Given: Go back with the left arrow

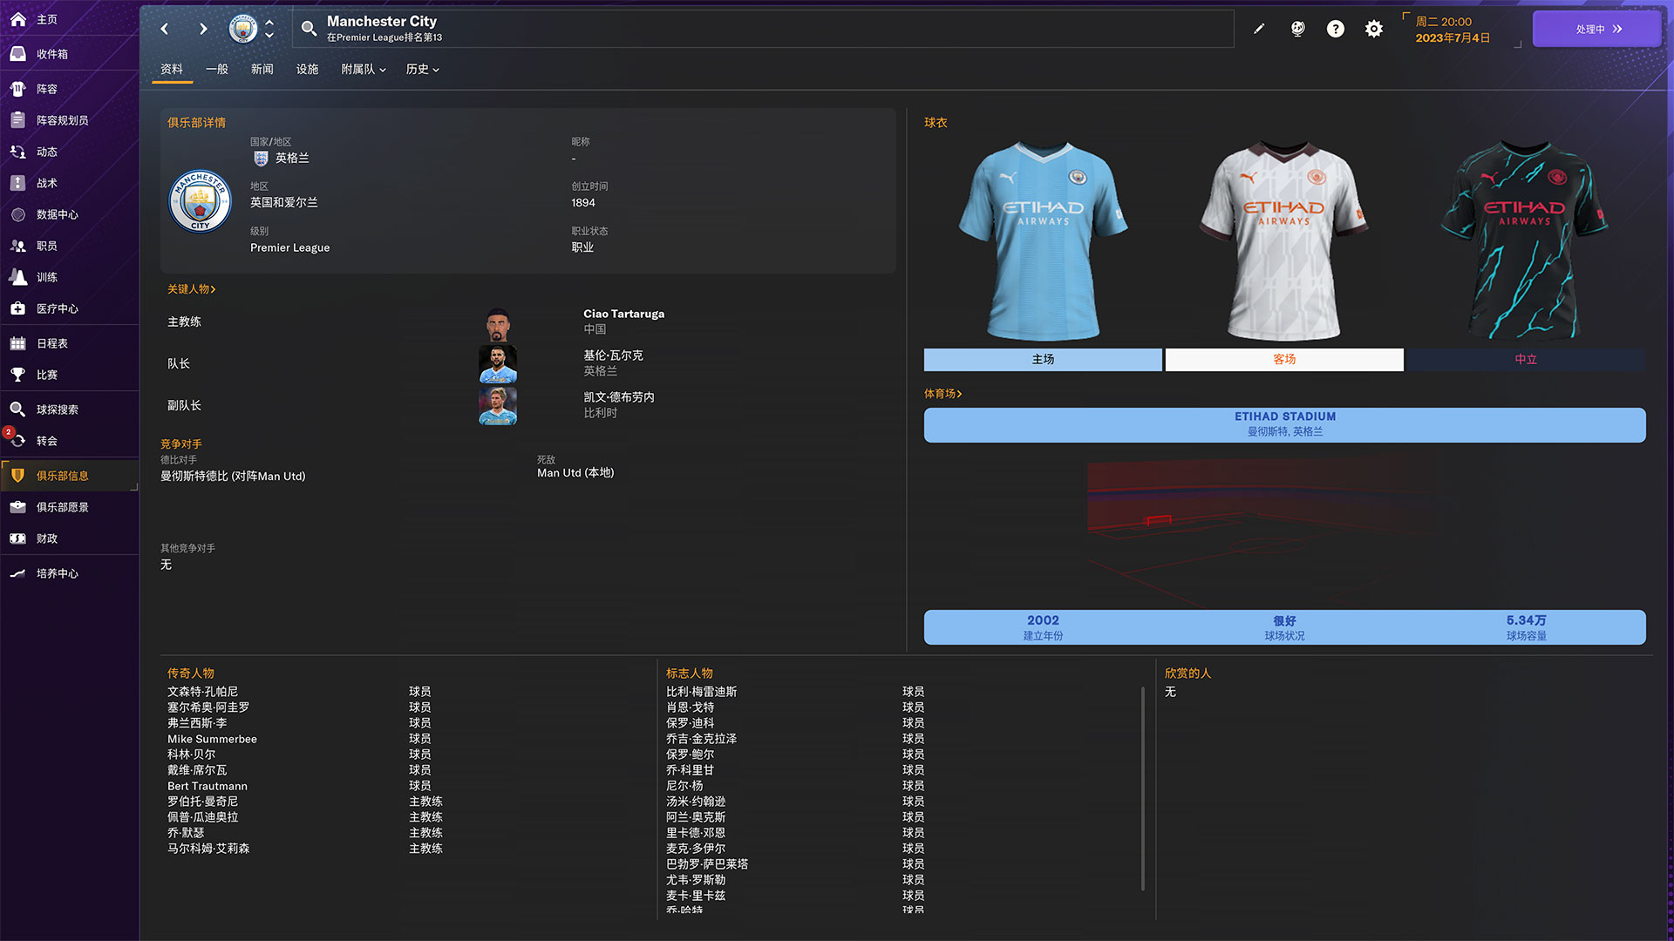Looking at the screenshot, I should pyautogui.click(x=165, y=29).
